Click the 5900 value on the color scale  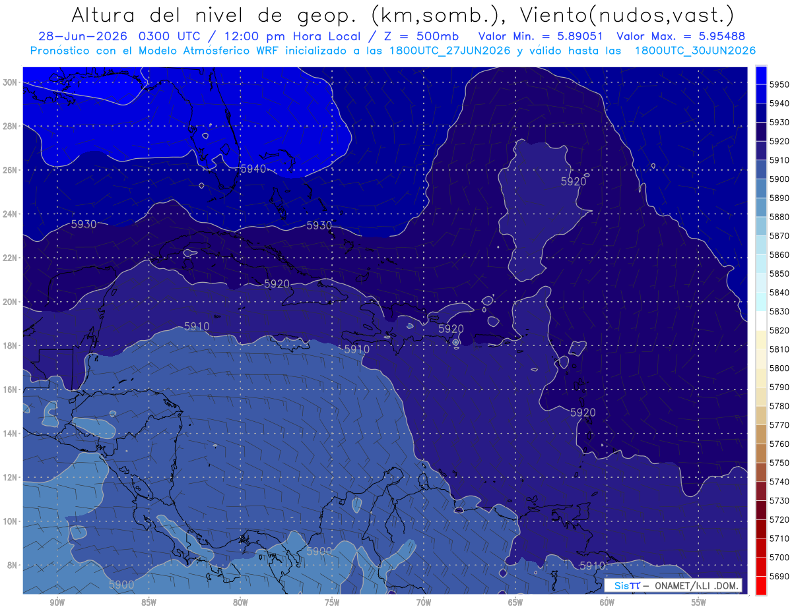point(779,179)
